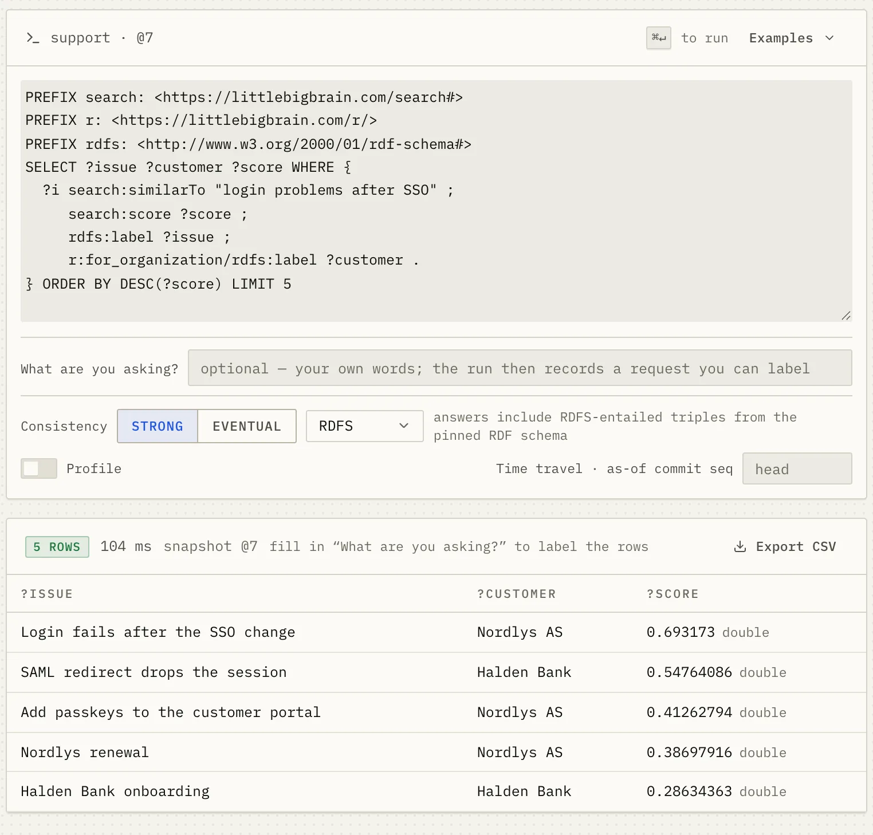
Task: Select "Nordlys renewal" issue cell
Action: [85, 752]
